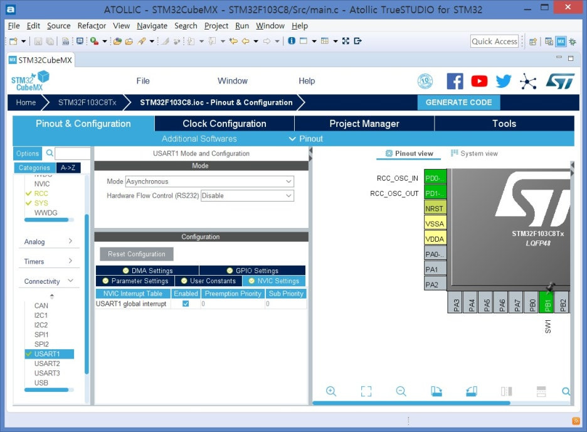Open the Twitter link icon
The image size is (587, 432).
coord(504,81)
